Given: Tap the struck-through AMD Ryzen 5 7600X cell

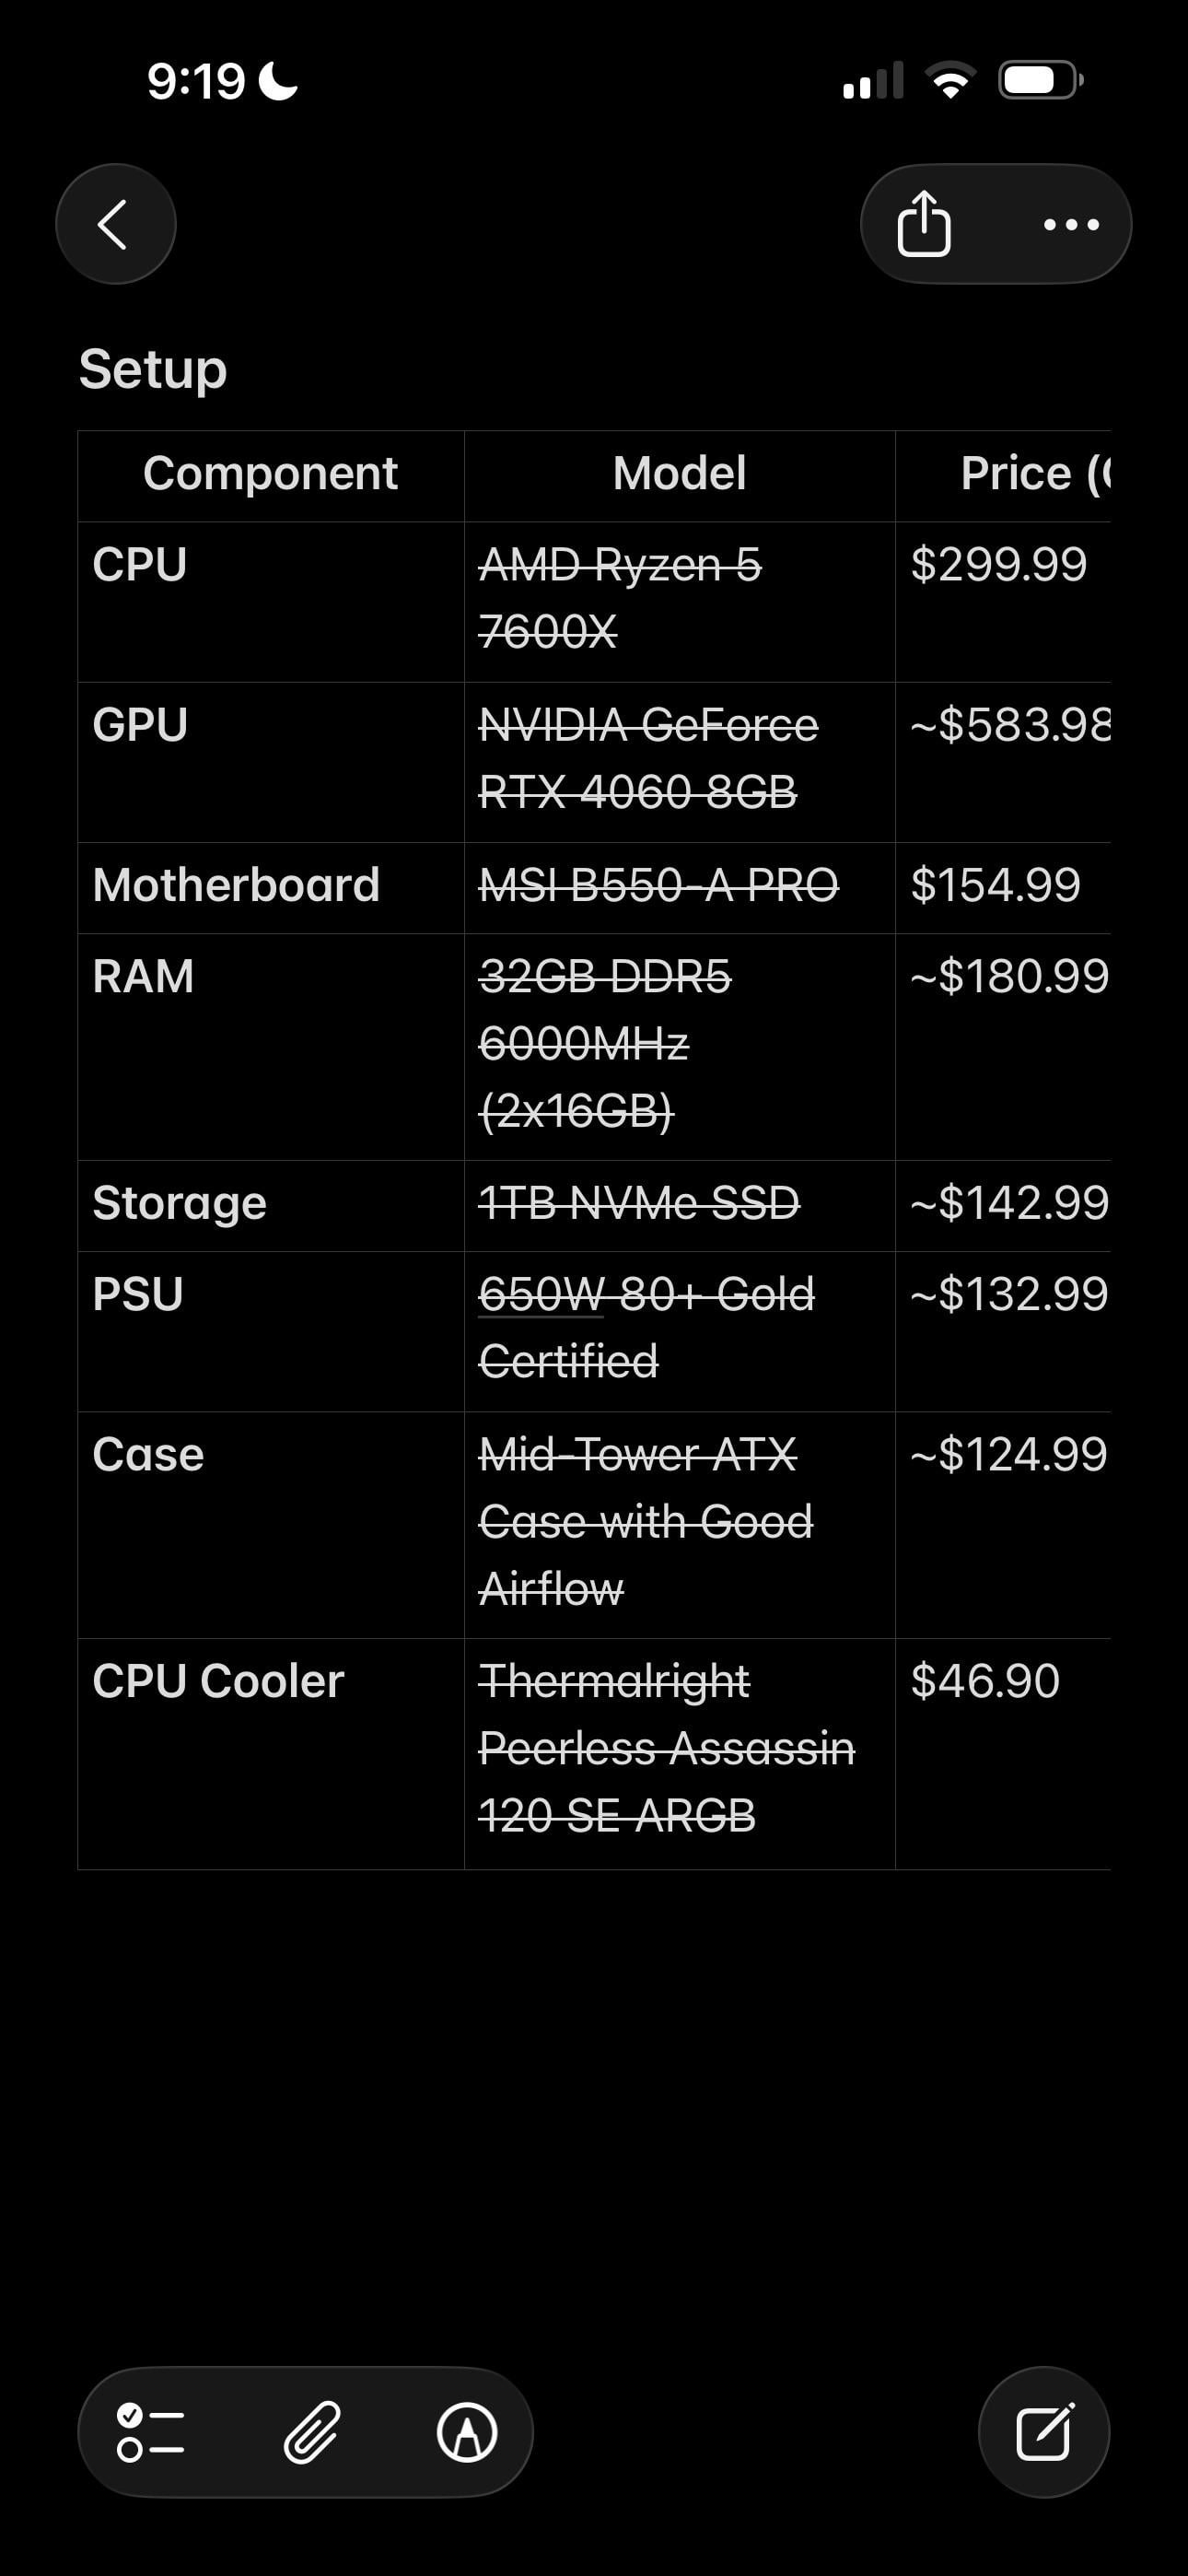Looking at the screenshot, I should point(620,598).
